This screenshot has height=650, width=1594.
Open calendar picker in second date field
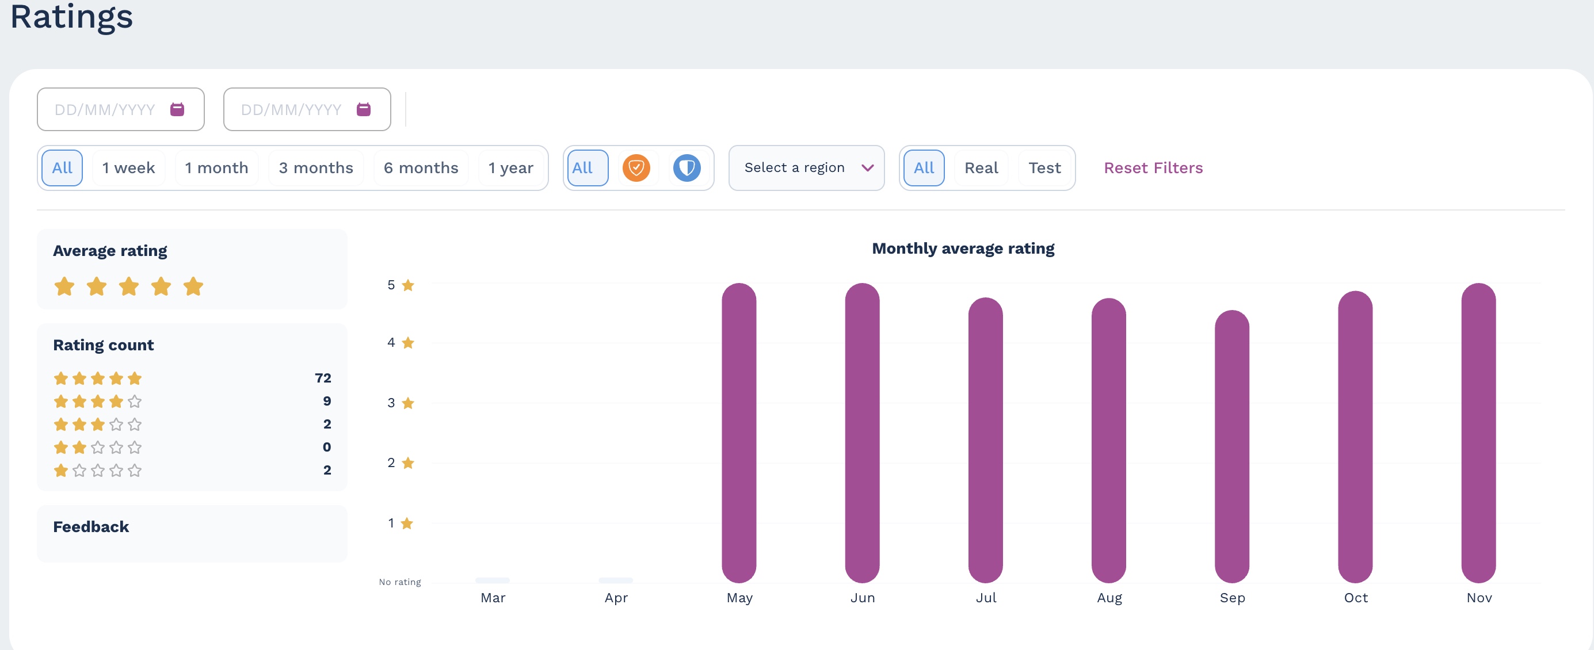[363, 109]
